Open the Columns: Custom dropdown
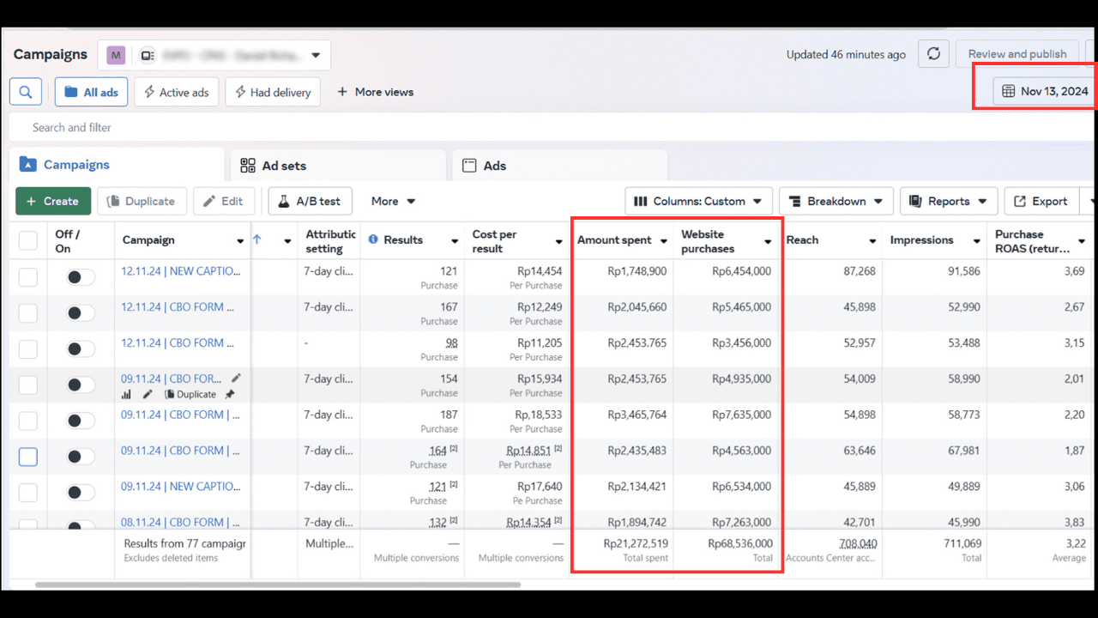Viewport: 1098px width, 618px height. (x=697, y=202)
